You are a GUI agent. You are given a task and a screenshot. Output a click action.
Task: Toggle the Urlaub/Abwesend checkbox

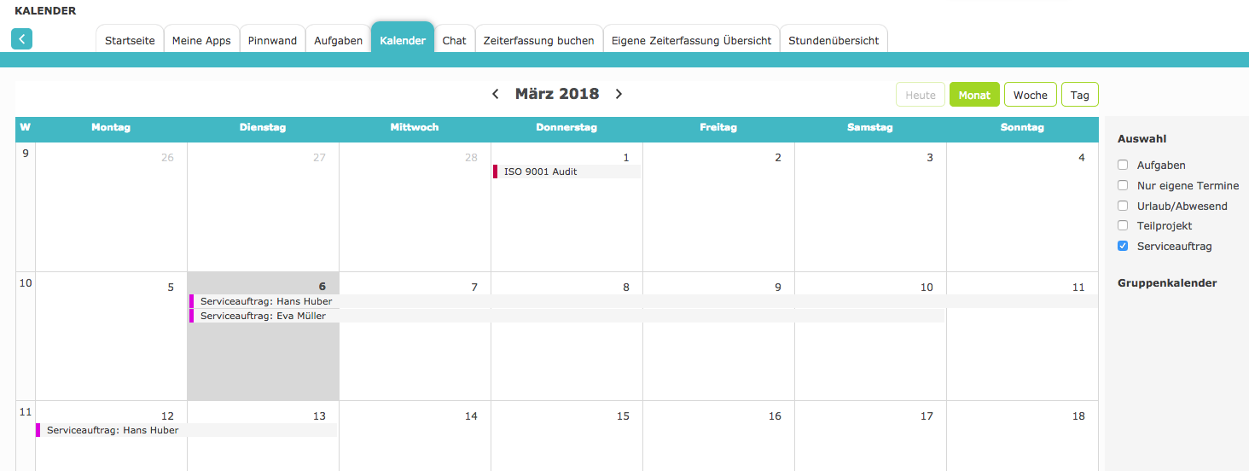1124,206
